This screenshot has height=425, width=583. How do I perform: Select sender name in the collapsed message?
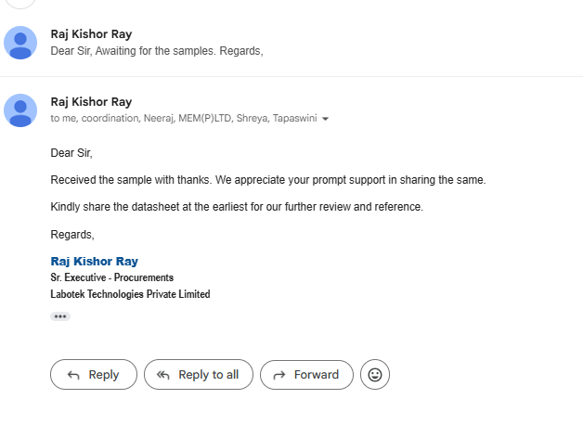[91, 34]
